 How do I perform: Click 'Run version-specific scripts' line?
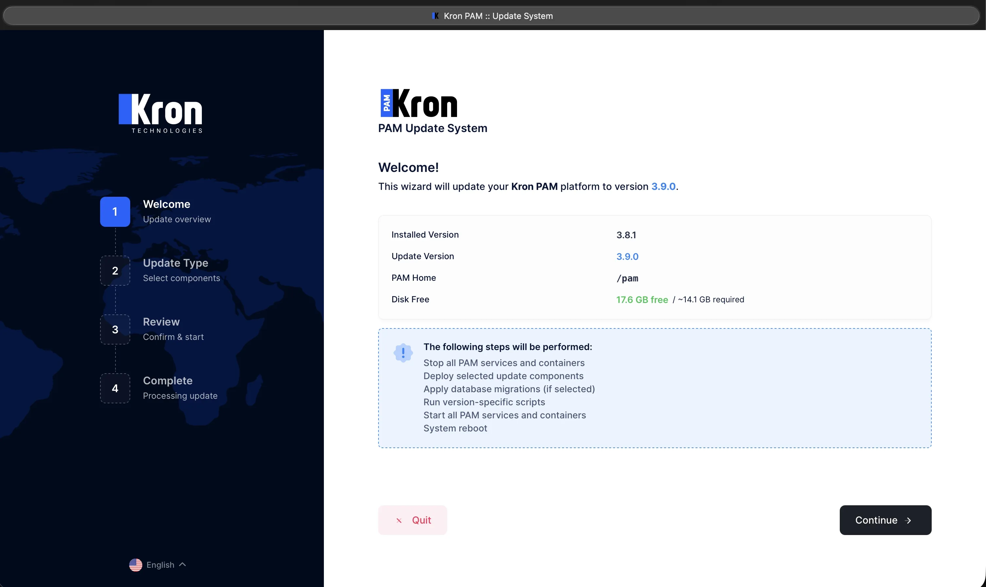[484, 402]
